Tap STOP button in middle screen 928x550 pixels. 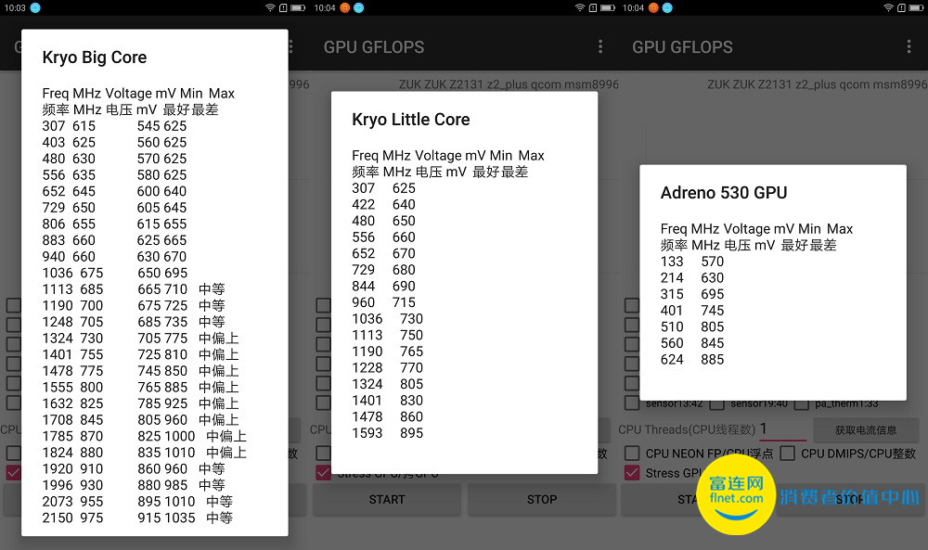pyautogui.click(x=542, y=500)
